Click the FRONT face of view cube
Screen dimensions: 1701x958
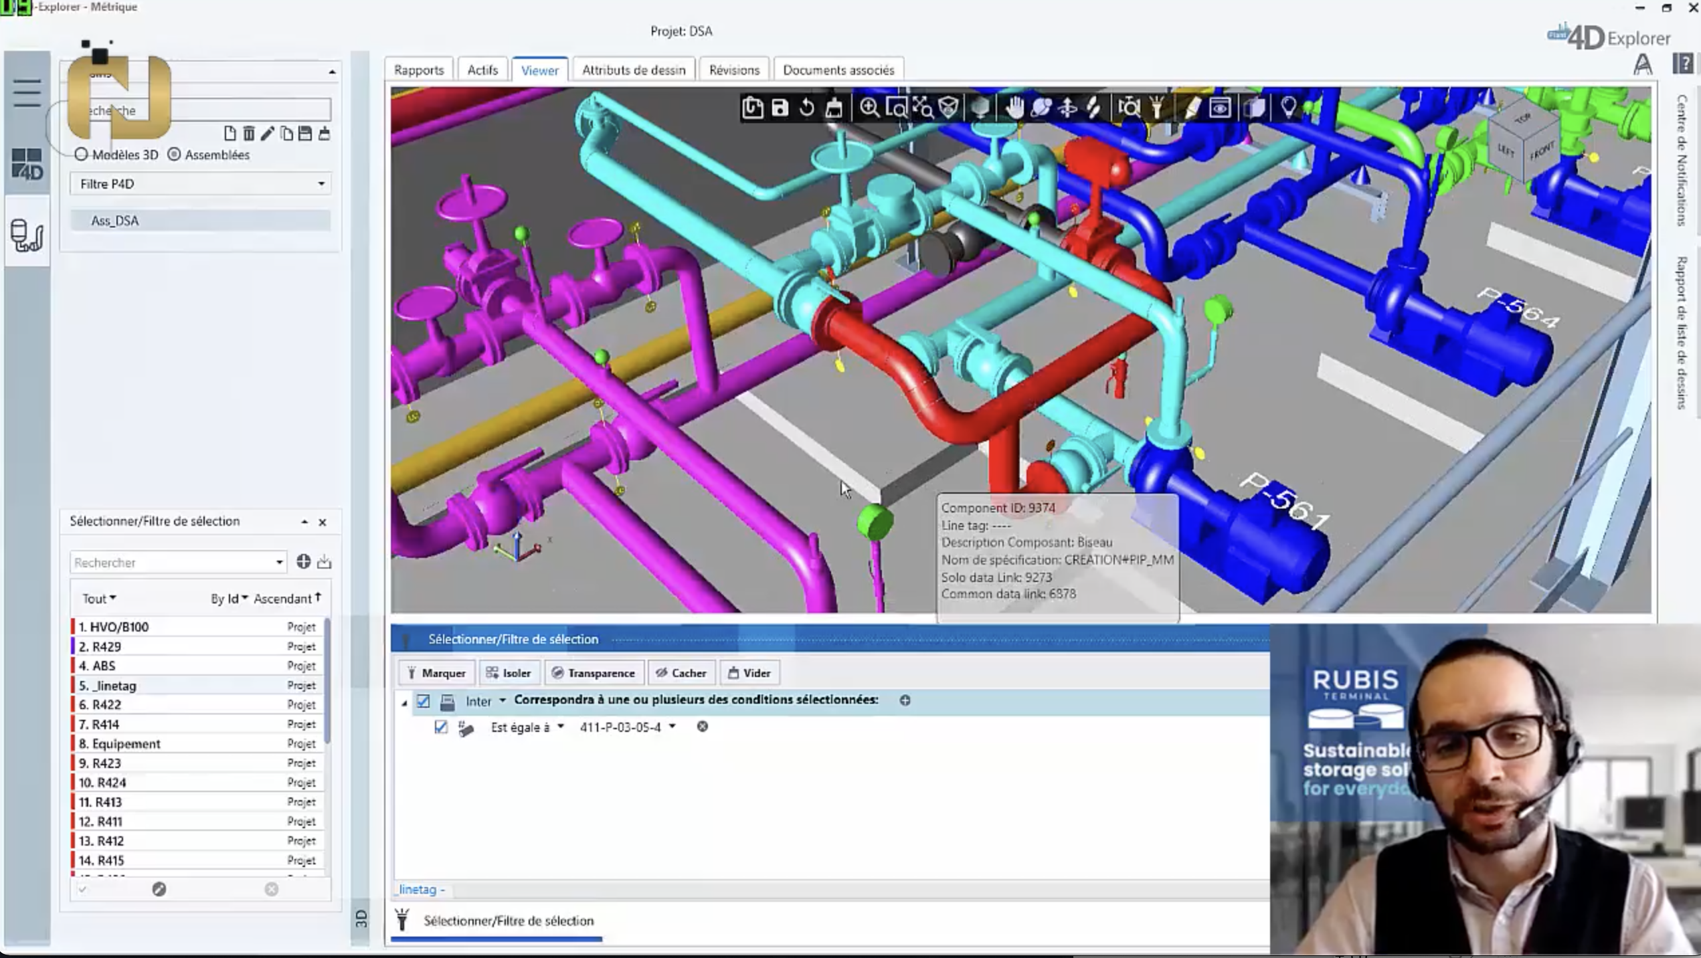(x=1541, y=153)
